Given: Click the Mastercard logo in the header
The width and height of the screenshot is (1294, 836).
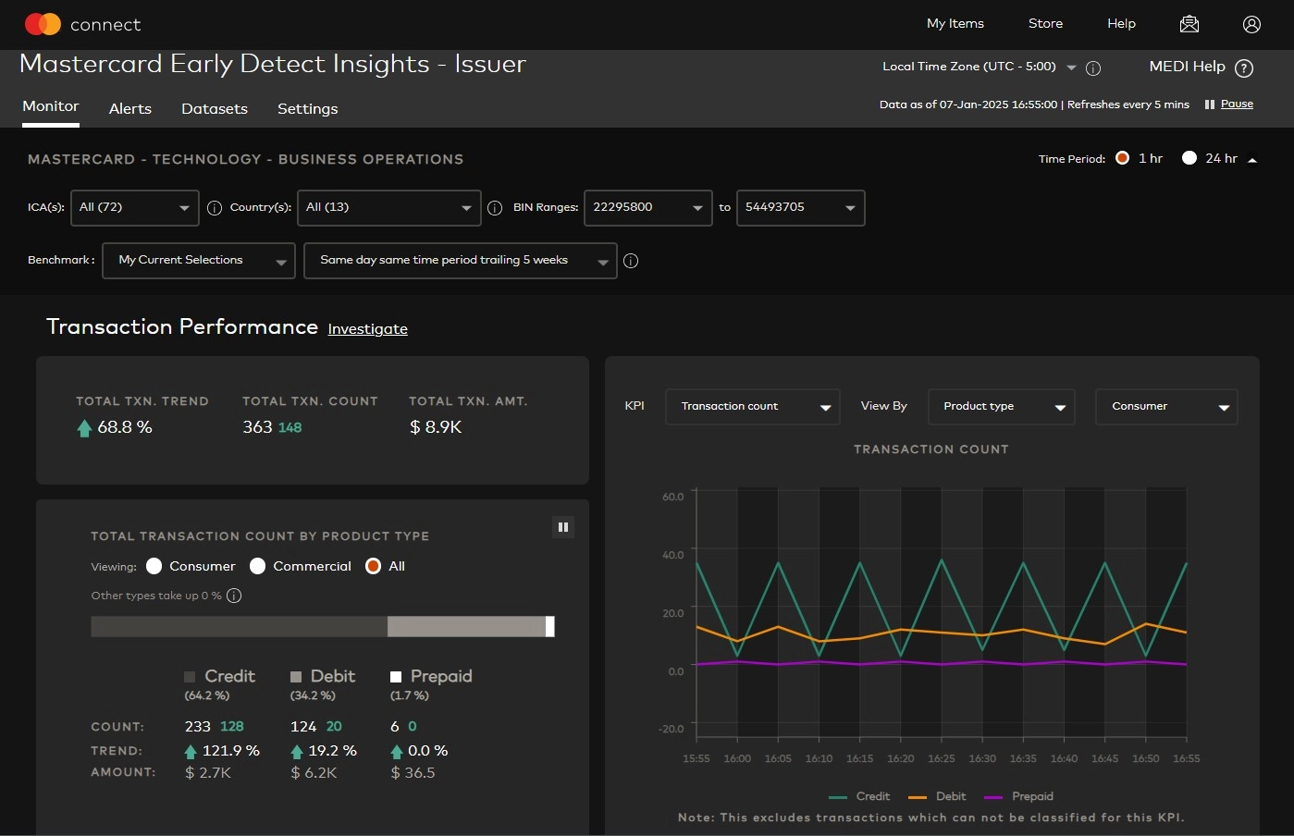Looking at the screenshot, I should click(x=43, y=24).
